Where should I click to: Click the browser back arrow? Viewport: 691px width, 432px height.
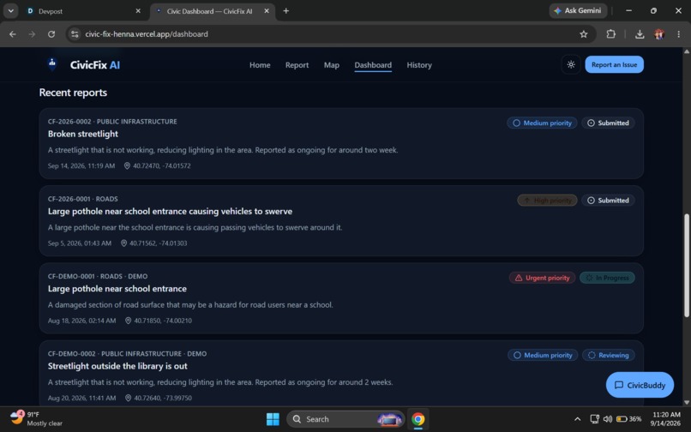13,34
